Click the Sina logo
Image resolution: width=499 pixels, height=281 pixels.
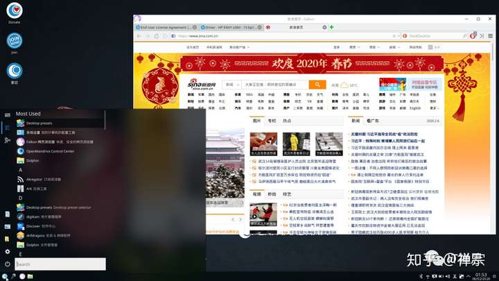coord(202,85)
